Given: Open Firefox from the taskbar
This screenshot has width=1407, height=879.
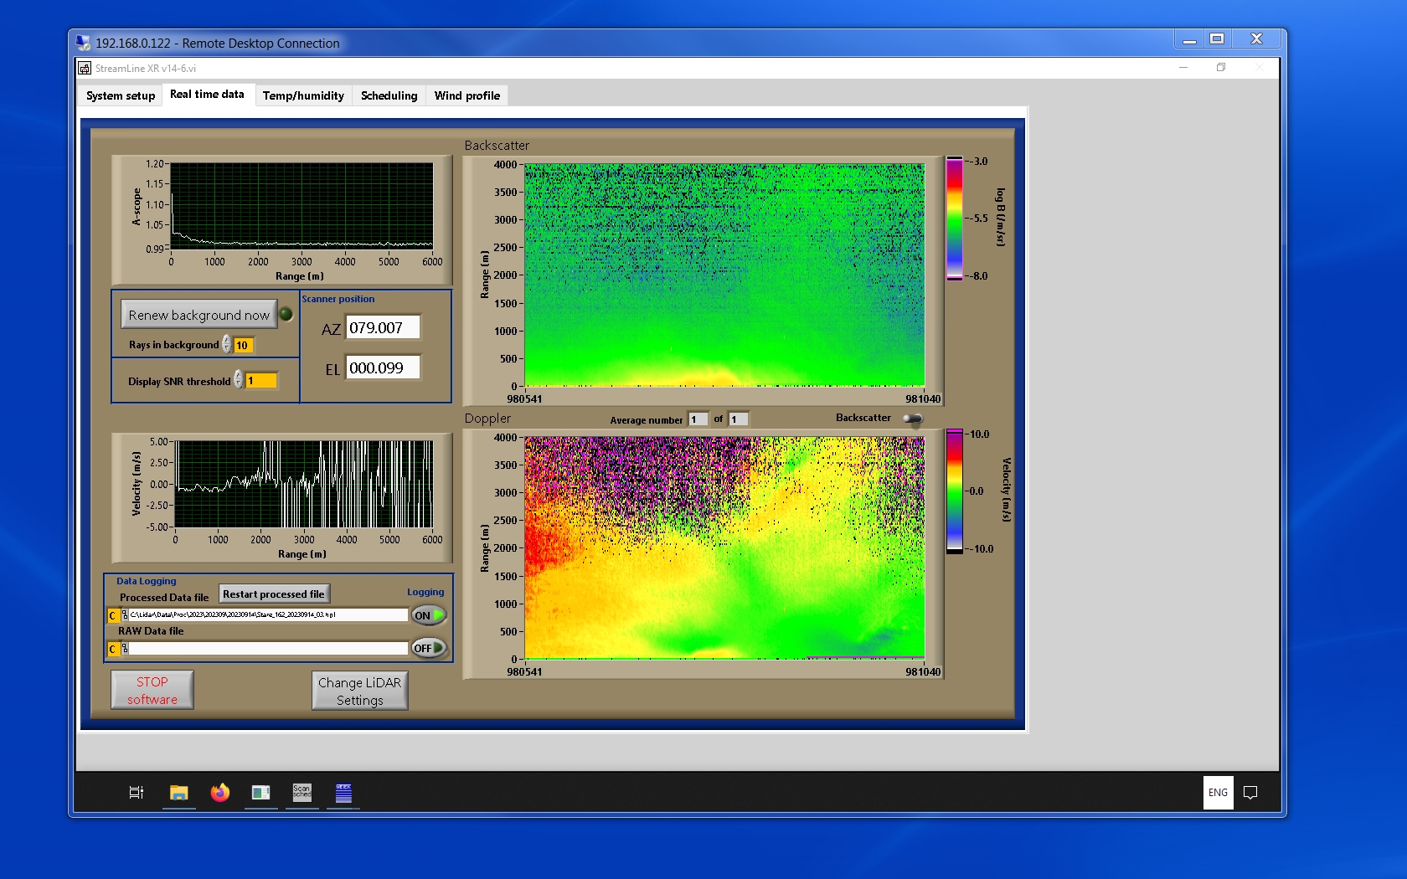Looking at the screenshot, I should pos(219,792).
